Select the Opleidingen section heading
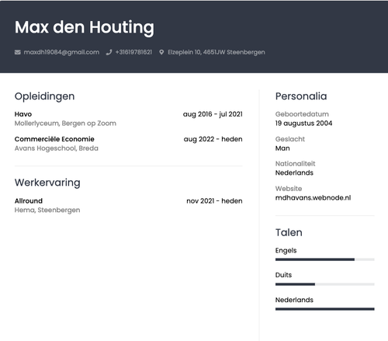388x341 pixels. tap(44, 96)
